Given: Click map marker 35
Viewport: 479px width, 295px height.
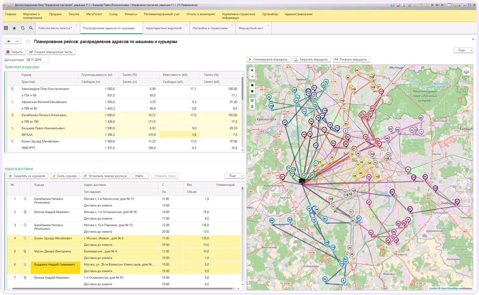Looking at the screenshot, I should (x=269, y=97).
